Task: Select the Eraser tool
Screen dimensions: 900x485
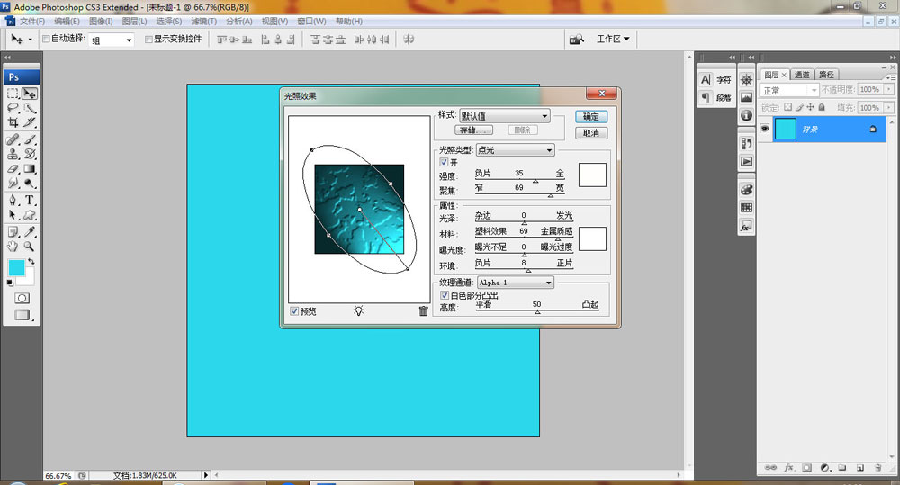Action: tap(13, 169)
